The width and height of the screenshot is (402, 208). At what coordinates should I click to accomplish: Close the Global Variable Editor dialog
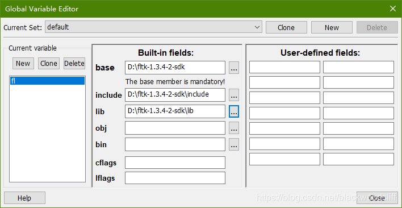click(377, 198)
